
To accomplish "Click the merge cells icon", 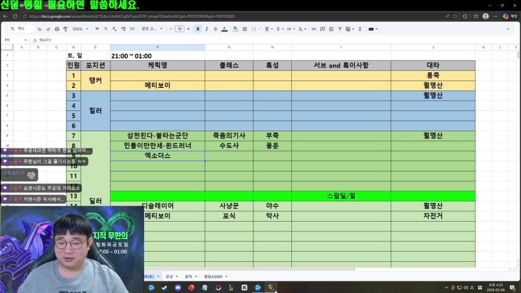I will [x=254, y=29].
